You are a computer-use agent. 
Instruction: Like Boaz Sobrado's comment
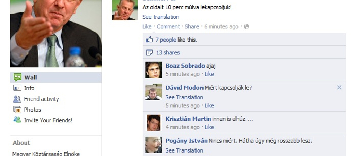click(x=209, y=74)
